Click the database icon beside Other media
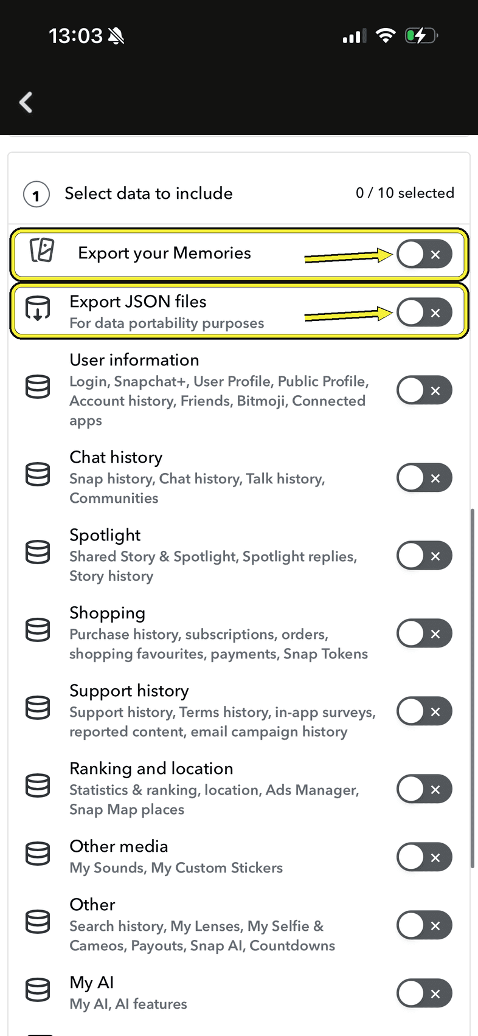Image resolution: width=478 pixels, height=1036 pixels. click(x=38, y=854)
